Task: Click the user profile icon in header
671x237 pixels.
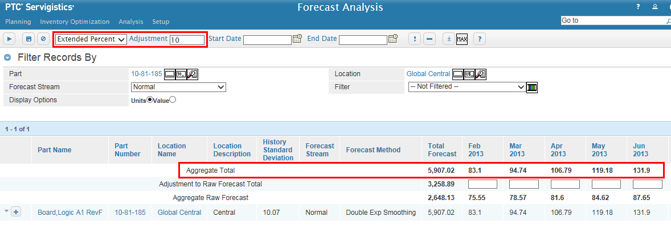Action: click(654, 7)
